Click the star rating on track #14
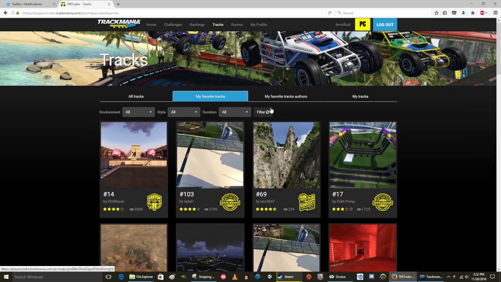 tap(114, 209)
